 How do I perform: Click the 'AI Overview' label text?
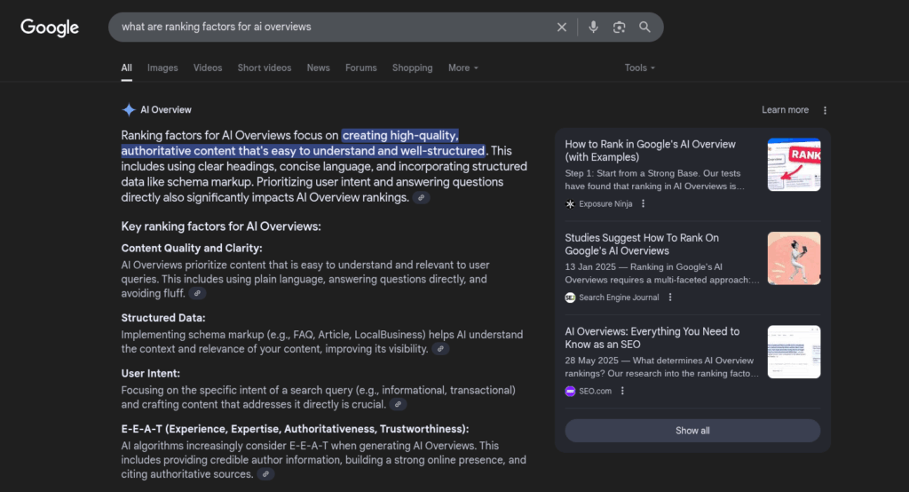pyautogui.click(x=166, y=109)
